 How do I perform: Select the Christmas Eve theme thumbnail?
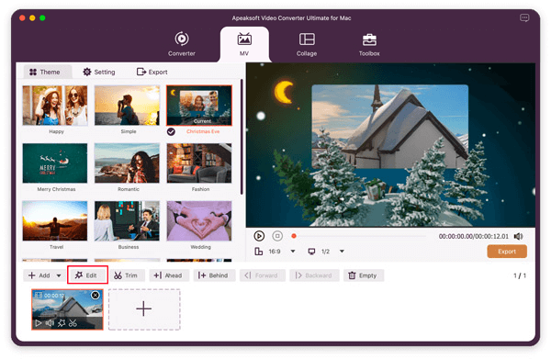199,106
